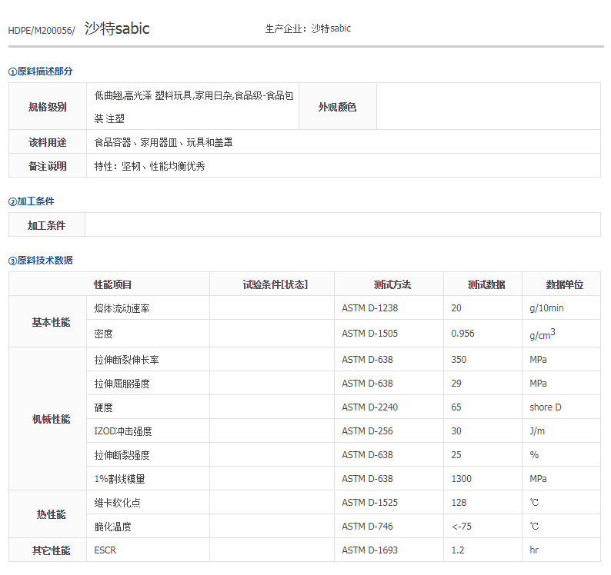The height and width of the screenshot is (575, 611).
Task: Click the 拉伸屈服强度 property cell
Action: click(148, 384)
